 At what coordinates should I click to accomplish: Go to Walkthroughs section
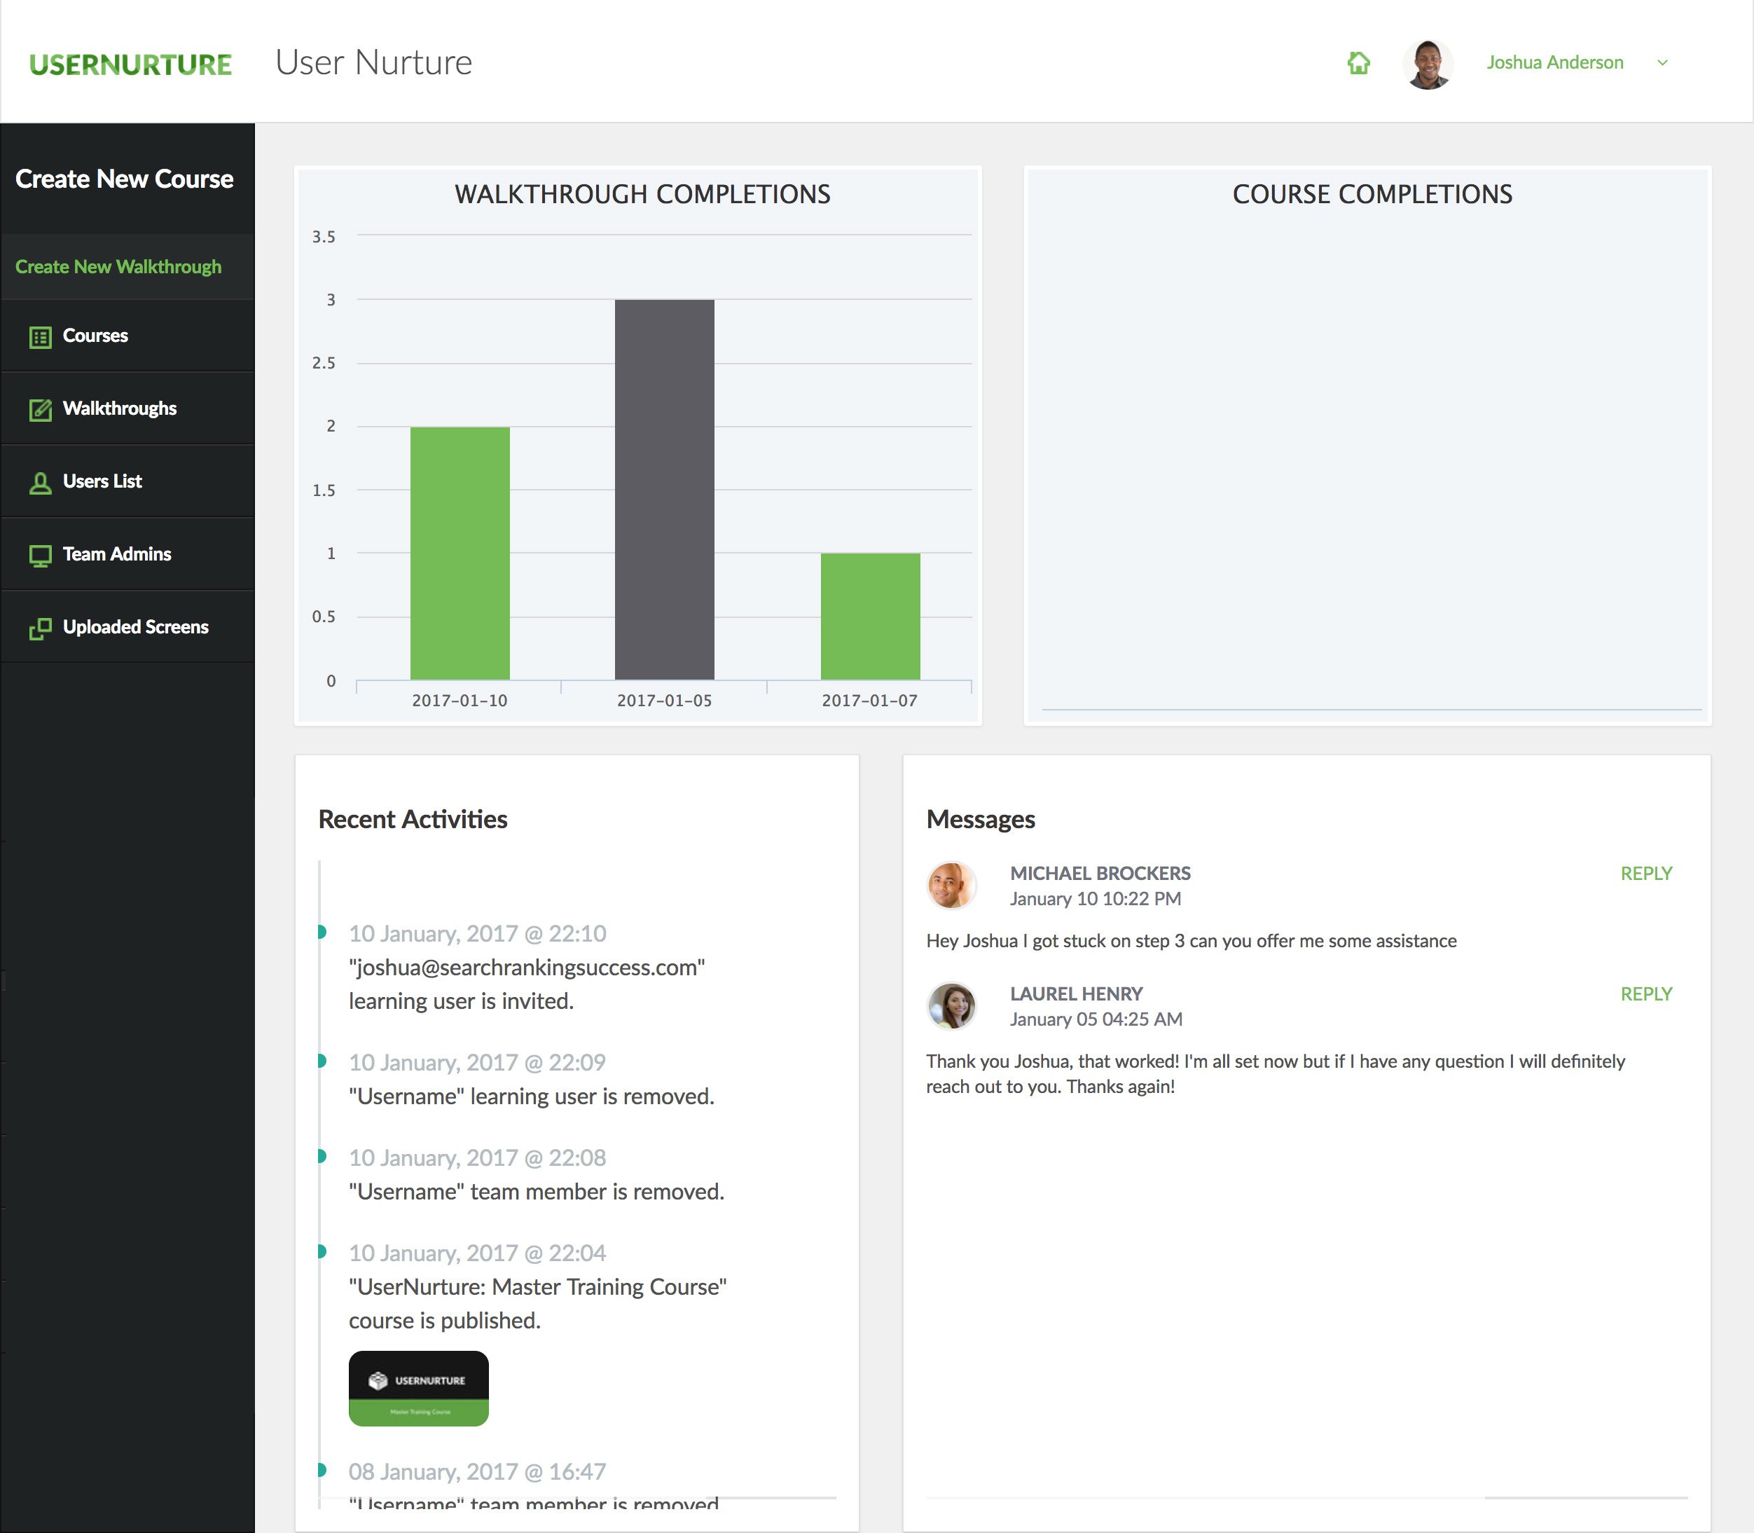click(120, 408)
